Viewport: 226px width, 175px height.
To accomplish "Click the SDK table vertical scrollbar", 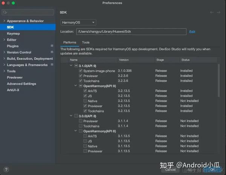I will (x=218, y=80).
